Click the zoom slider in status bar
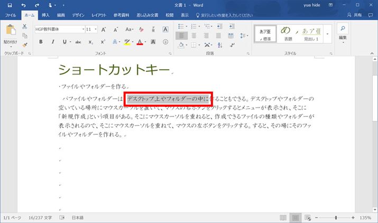The height and width of the screenshot is (223, 378). [335, 218]
